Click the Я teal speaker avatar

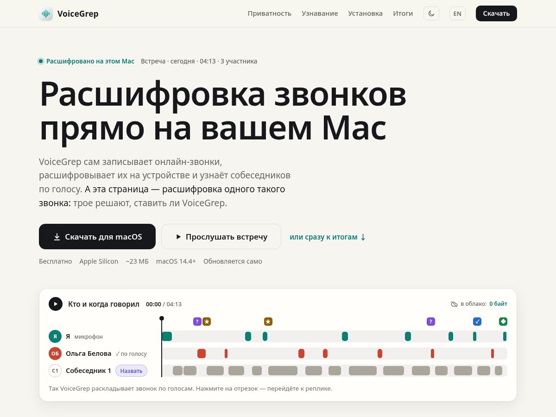coord(55,336)
